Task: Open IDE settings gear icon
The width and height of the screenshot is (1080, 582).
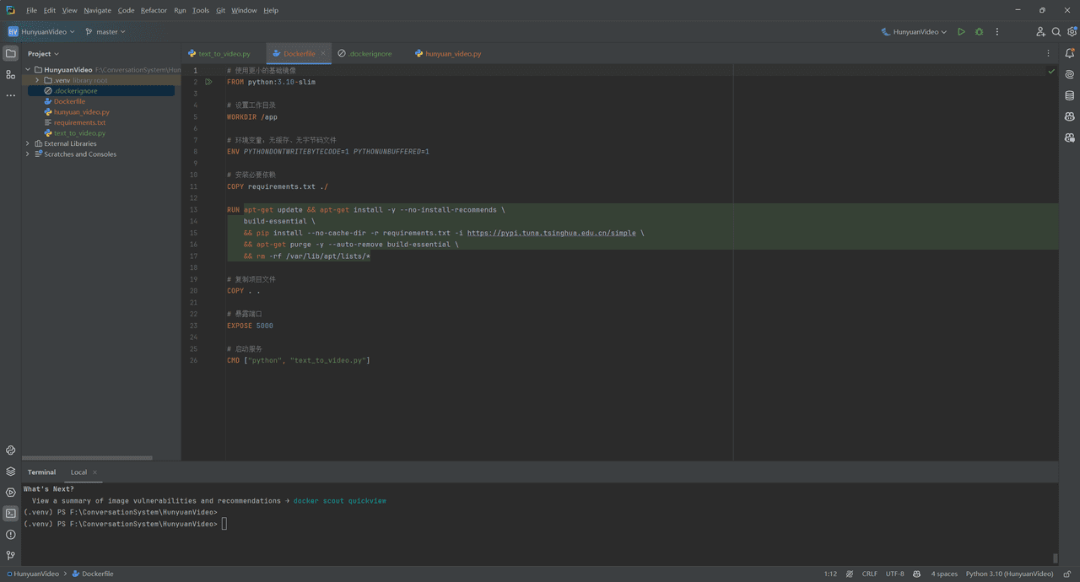Action: [1072, 32]
